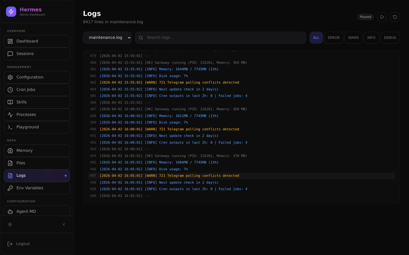
Task: Click the Logs file icon
Action: (x=10, y=176)
